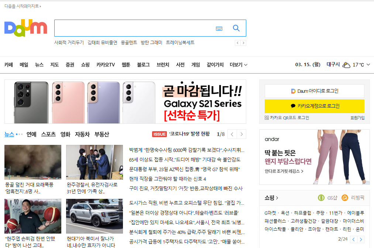Open the 쇼핑 menu item in top navigation
374x248 pixels.
[x=85, y=65]
